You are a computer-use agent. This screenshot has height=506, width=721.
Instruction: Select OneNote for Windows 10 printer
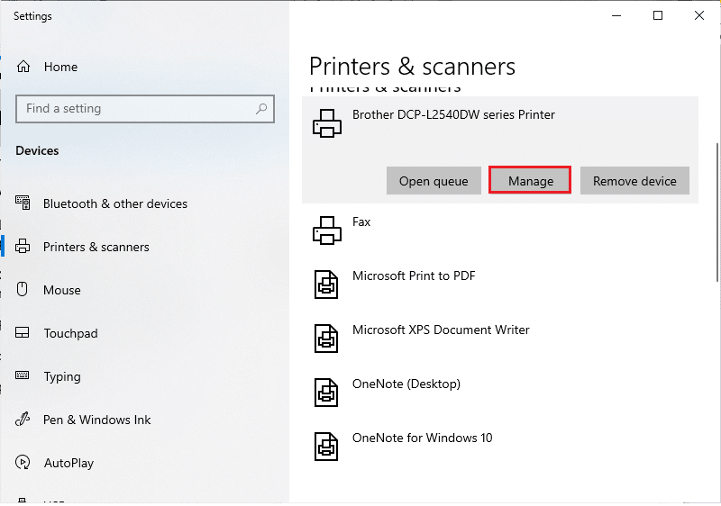pyautogui.click(x=500, y=447)
